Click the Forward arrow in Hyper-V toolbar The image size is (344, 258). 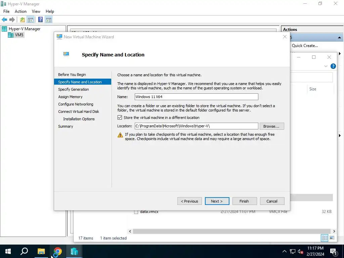12,20
